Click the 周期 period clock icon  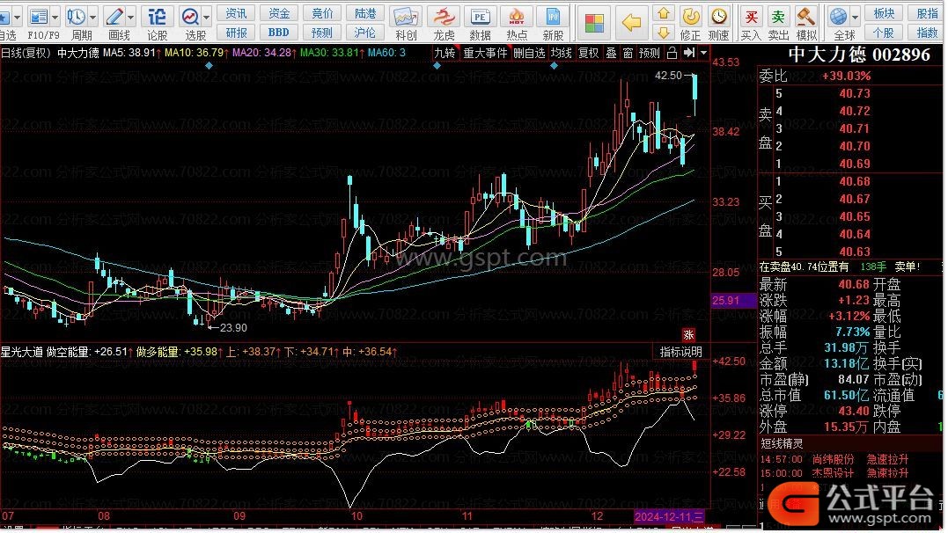point(77,17)
